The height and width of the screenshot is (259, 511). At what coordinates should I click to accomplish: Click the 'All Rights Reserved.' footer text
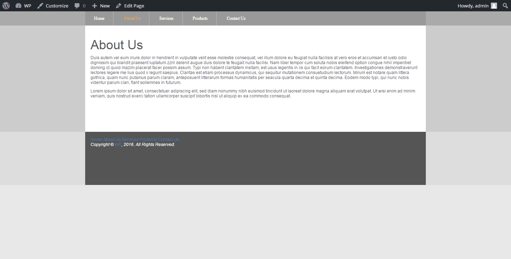tap(155, 145)
